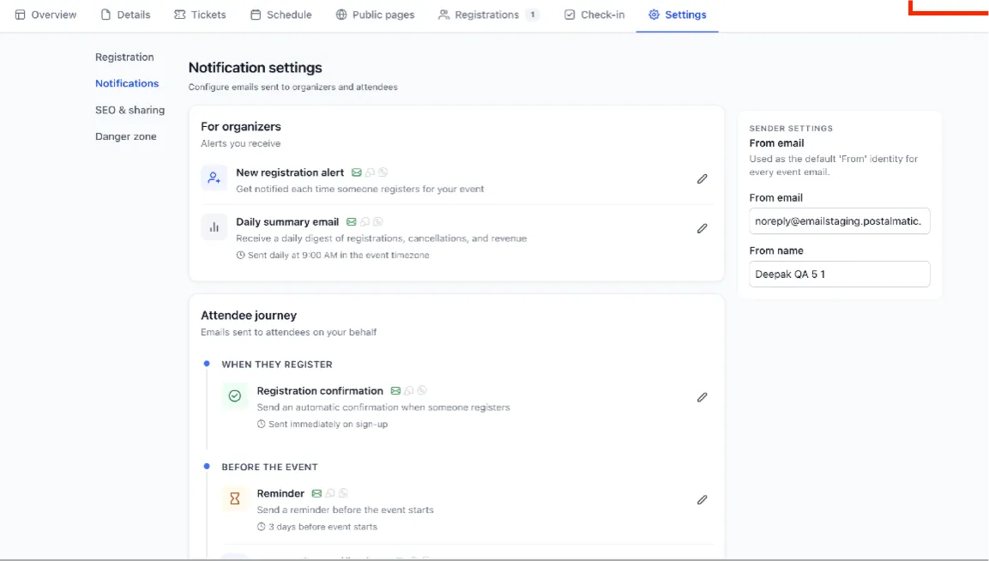Click the Daily summary bar chart icon
Image resolution: width=989 pixels, height=561 pixels.
tap(214, 227)
